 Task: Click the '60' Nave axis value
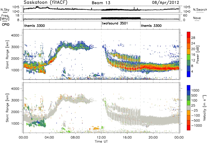click(x=185, y=15)
